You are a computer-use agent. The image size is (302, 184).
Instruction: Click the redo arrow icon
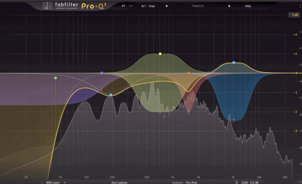[131, 6]
